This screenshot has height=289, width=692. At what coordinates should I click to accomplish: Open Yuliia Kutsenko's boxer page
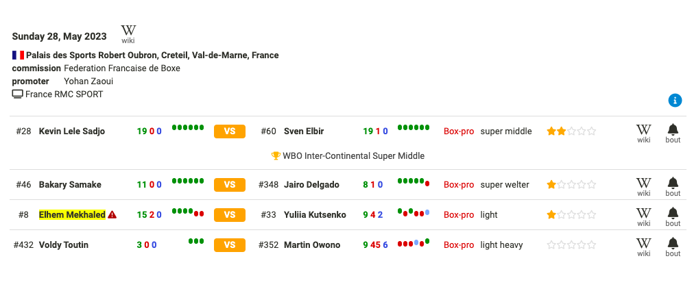click(315, 215)
